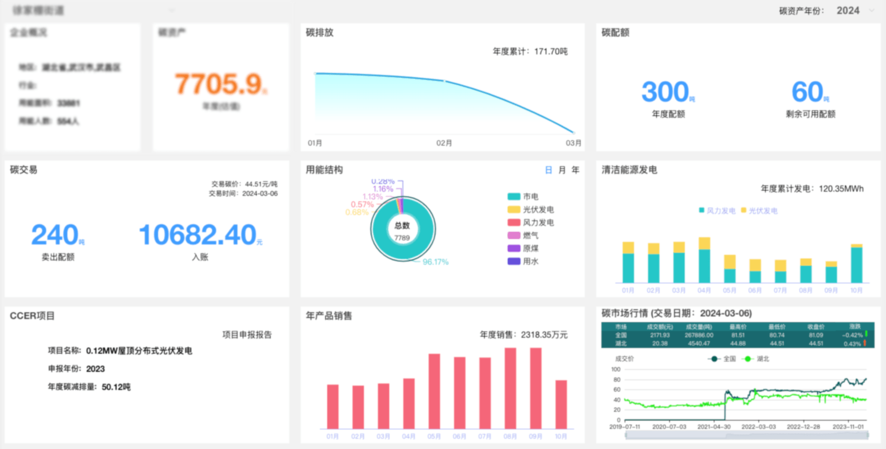886x449 pixels.
Task: Click the 09月 bar in 年产品销售
Action: pos(536,388)
